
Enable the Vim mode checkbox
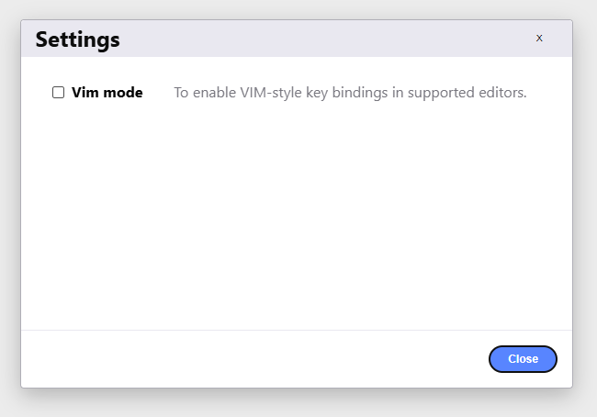[58, 92]
